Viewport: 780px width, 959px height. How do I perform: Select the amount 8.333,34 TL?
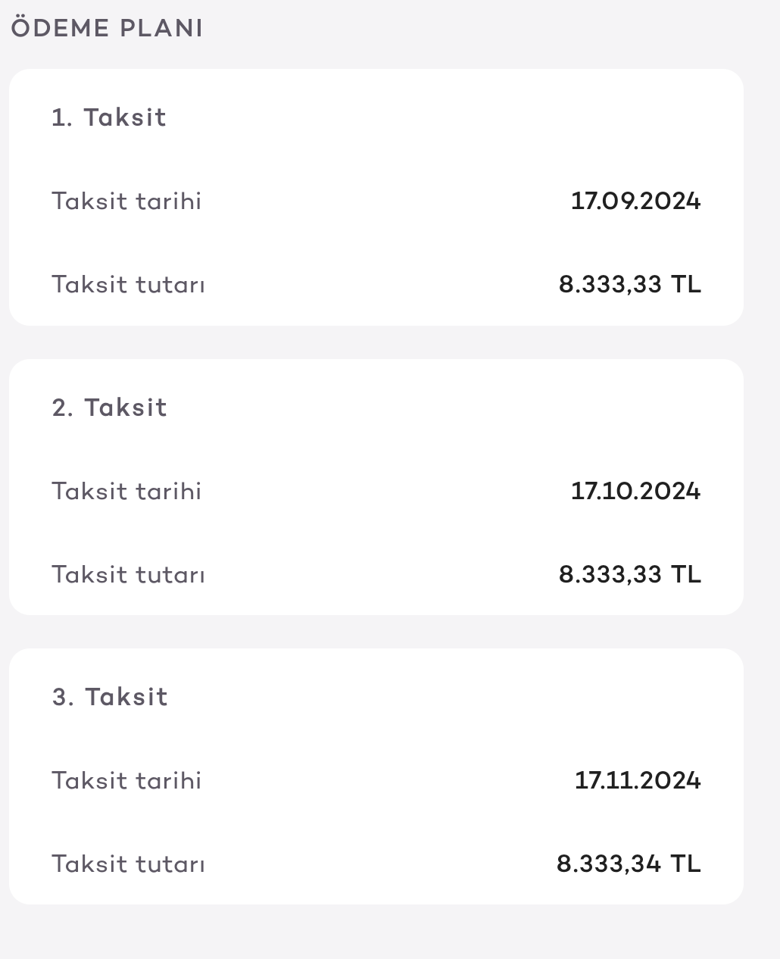629,864
